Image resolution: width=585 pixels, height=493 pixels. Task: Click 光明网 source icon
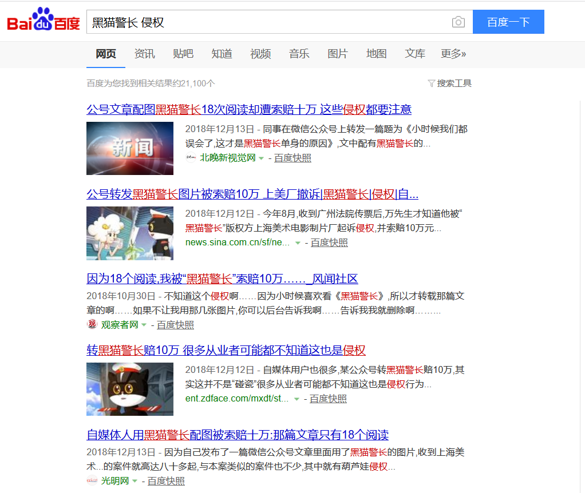click(92, 480)
